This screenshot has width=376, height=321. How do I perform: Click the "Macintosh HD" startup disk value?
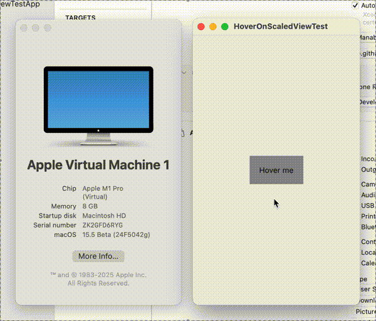(x=104, y=216)
